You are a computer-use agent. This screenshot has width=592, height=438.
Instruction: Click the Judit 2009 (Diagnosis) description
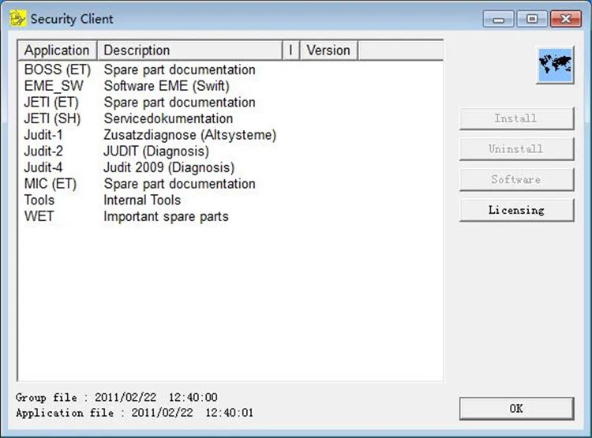[169, 167]
